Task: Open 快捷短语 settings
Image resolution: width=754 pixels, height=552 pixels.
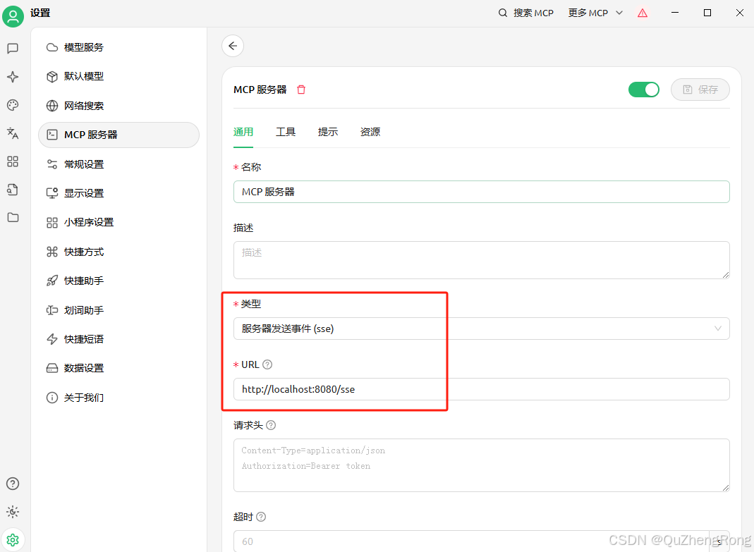Action: click(118, 339)
